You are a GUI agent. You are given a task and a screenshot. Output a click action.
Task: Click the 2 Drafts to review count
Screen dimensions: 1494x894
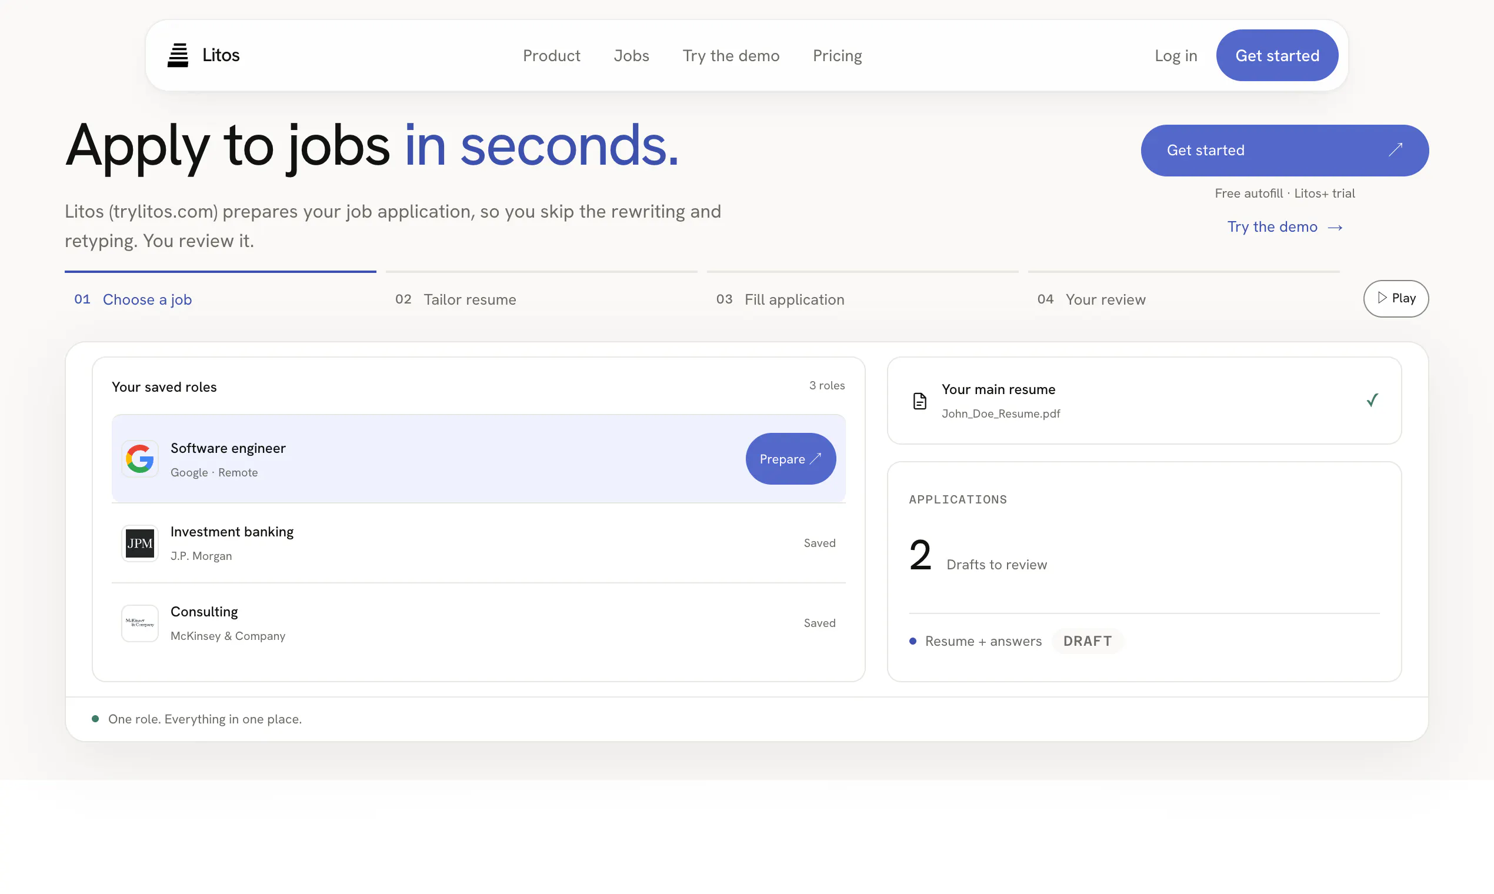click(x=978, y=556)
